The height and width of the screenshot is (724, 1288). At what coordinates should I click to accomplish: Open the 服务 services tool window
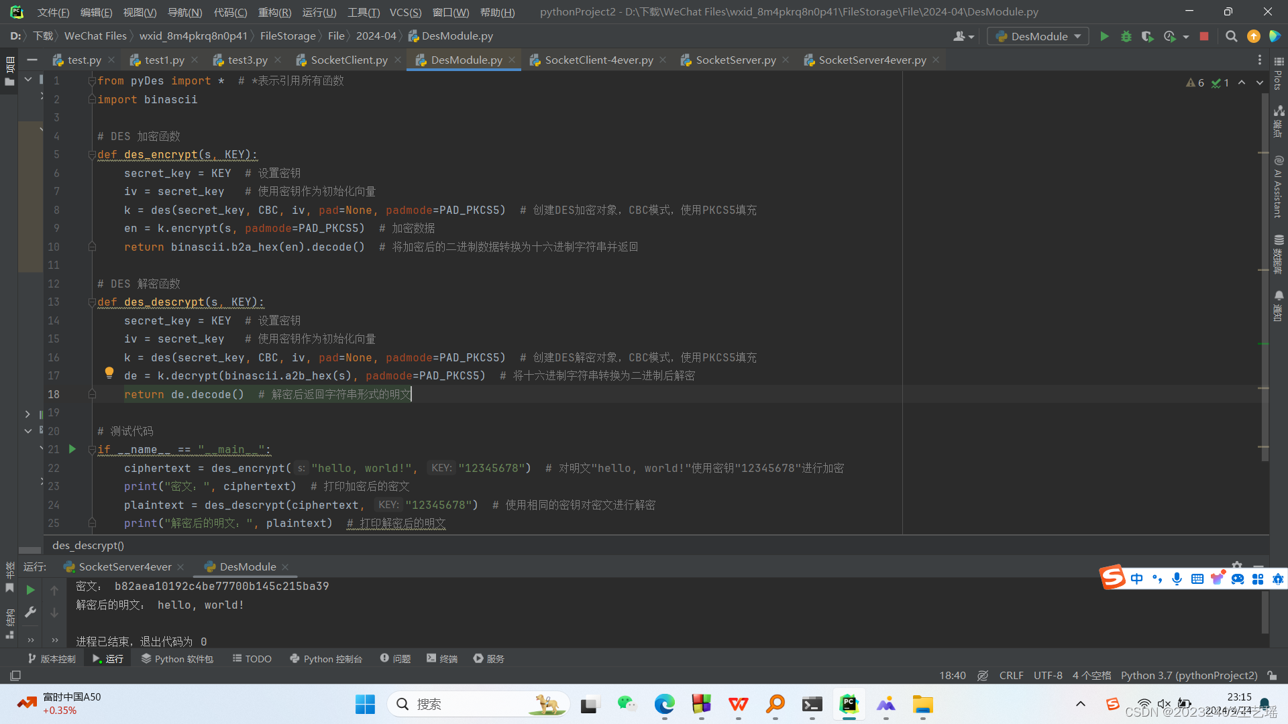click(x=489, y=659)
